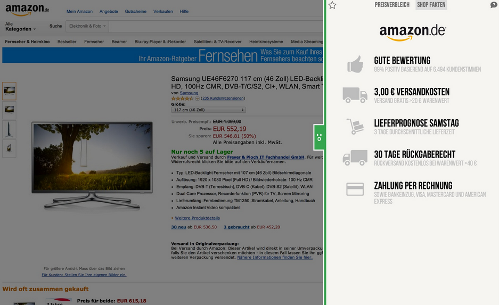Click the thumbs-up Gute Bewertung icon
499x305 pixels.
click(x=355, y=64)
